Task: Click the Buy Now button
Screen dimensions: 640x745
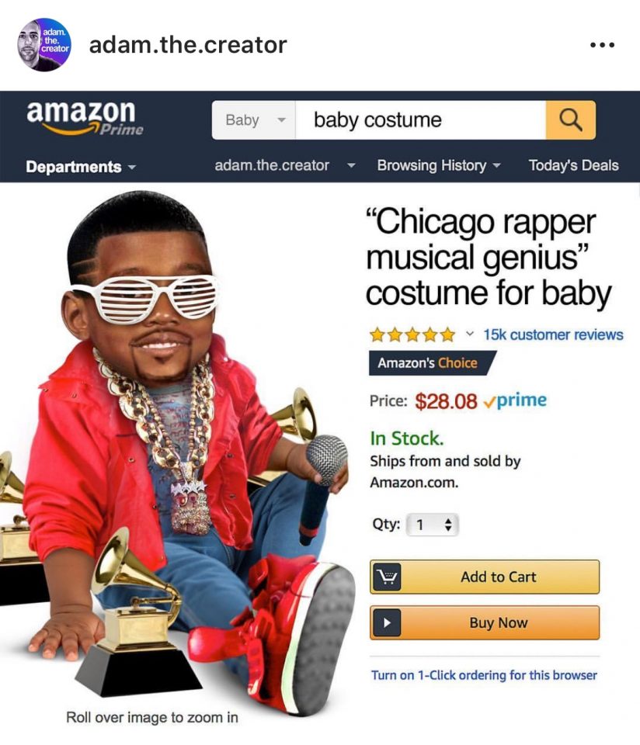Action: [x=485, y=622]
